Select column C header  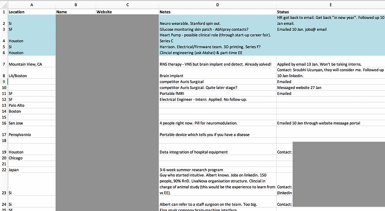(x=127, y=5)
